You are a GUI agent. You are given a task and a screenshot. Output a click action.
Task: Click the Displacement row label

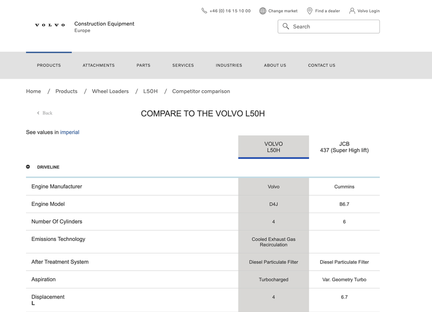48,297
